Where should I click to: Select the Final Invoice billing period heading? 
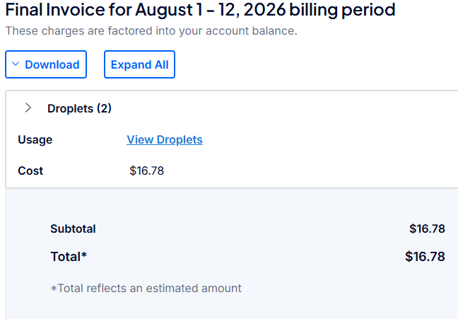coord(201,9)
